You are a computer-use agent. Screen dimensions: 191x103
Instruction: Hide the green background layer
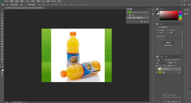pos(157,72)
